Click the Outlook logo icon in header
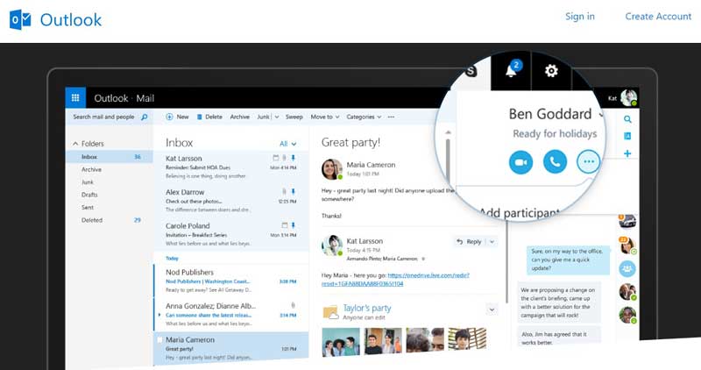701x370 pixels. [20, 20]
